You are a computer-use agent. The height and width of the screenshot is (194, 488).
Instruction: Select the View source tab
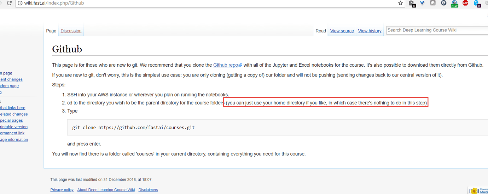tap(342, 31)
